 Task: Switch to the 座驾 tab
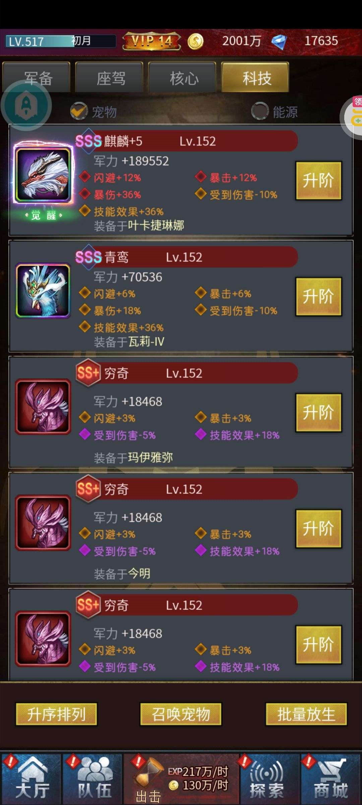109,77
